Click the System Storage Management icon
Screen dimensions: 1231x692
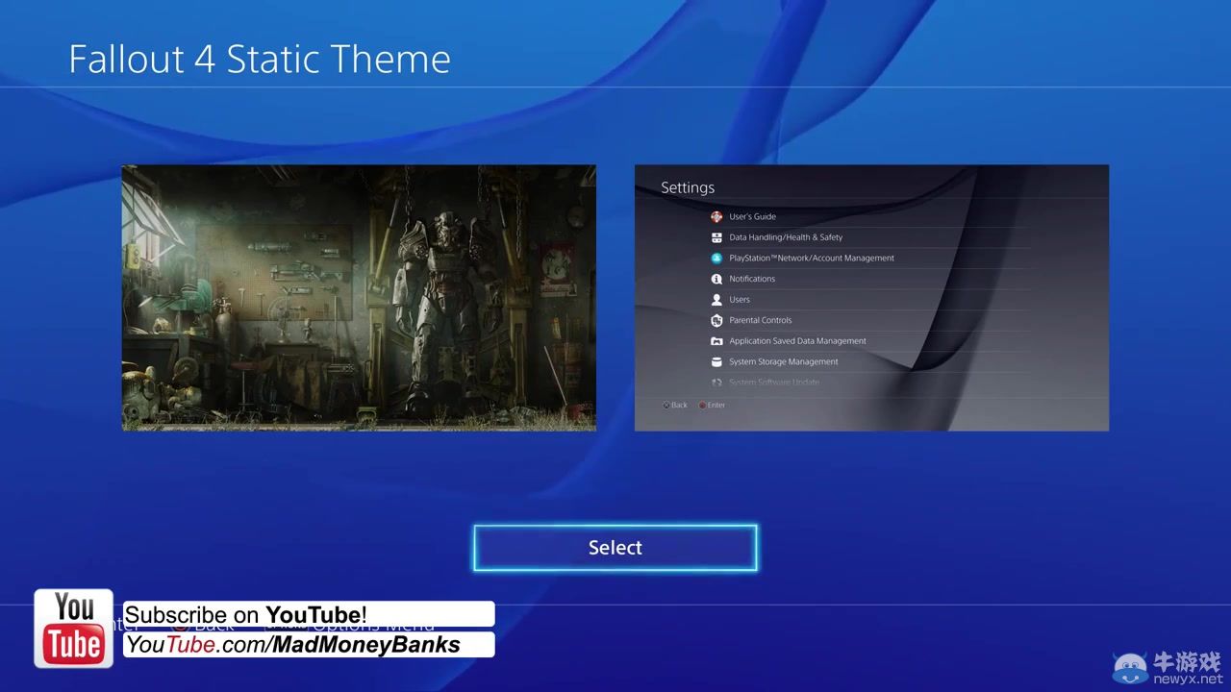point(716,362)
